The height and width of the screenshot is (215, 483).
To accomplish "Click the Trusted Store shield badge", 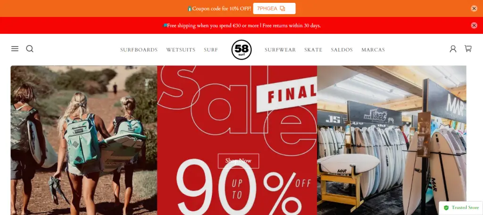I will click(461, 207).
